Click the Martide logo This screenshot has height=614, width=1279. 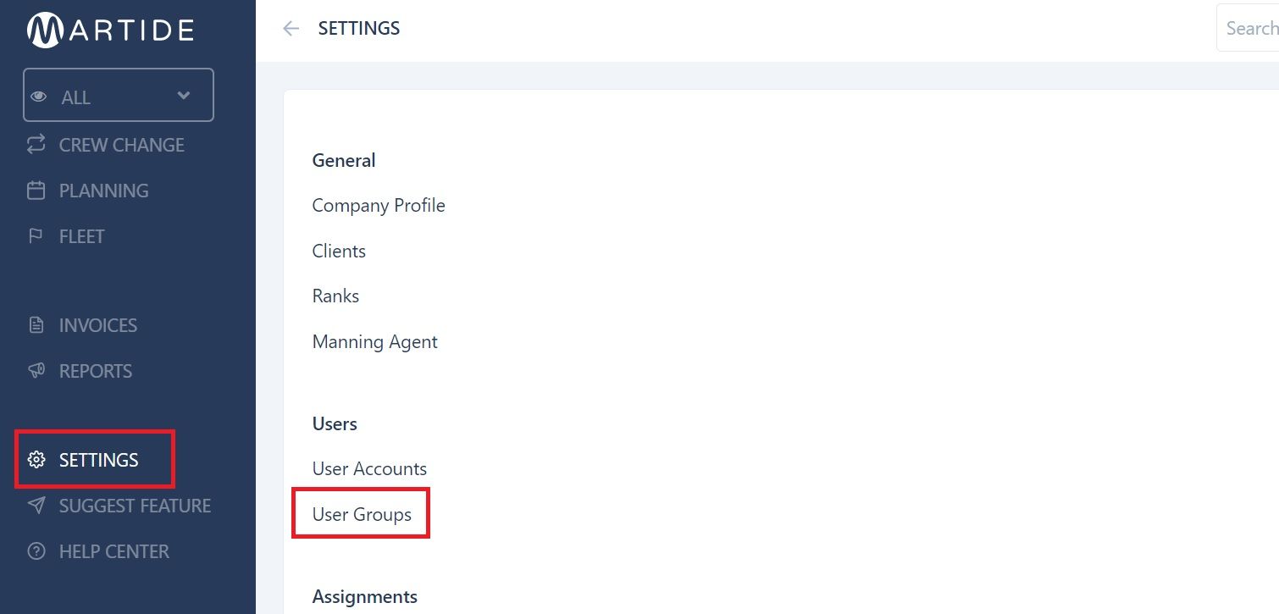point(111,30)
